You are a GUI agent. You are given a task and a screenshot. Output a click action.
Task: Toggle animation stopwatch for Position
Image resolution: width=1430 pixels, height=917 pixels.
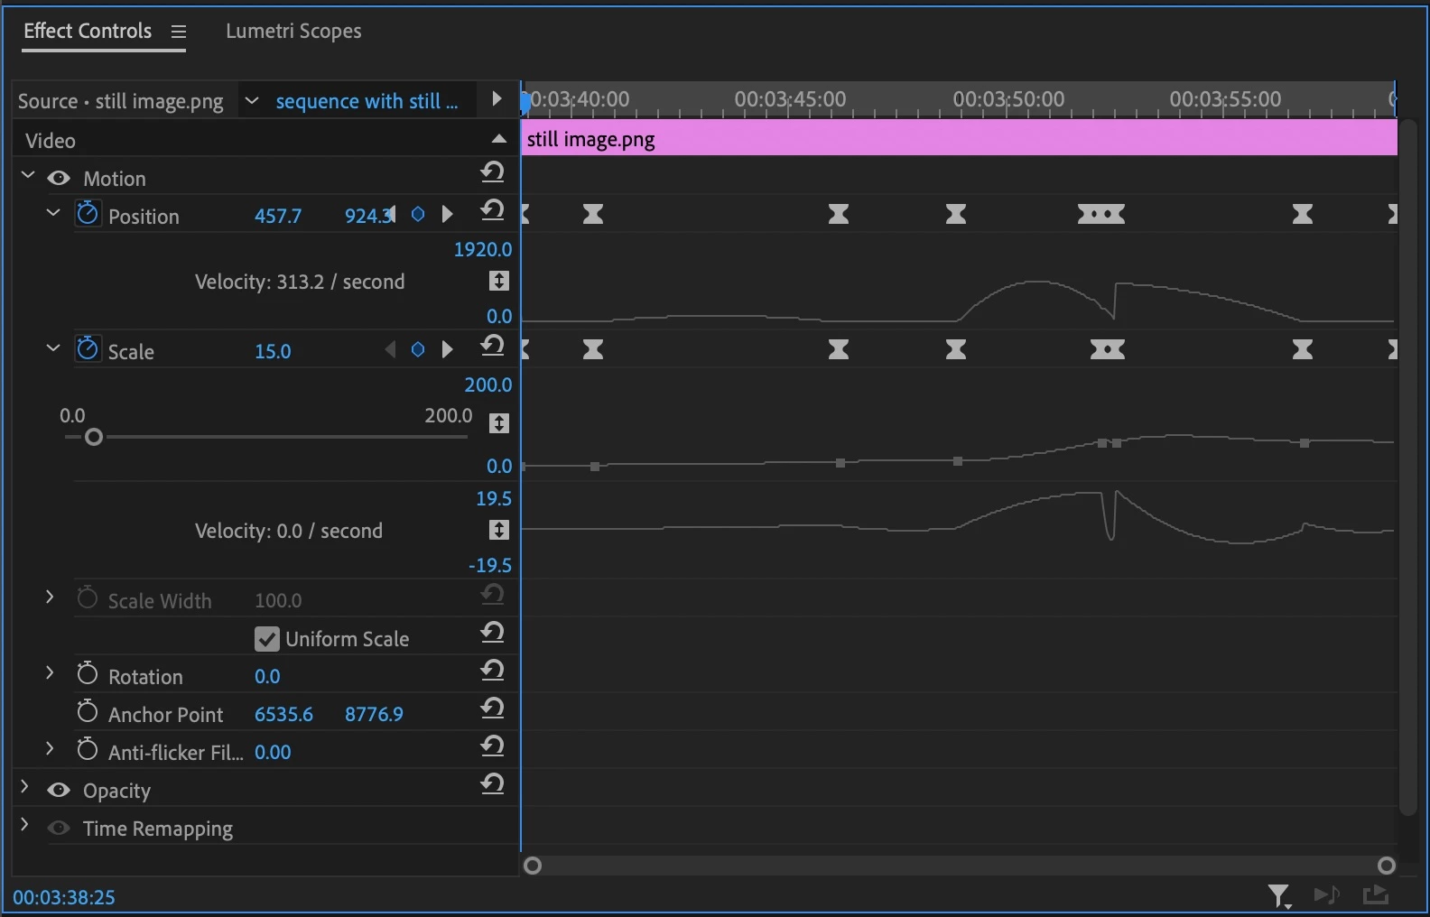coord(88,214)
